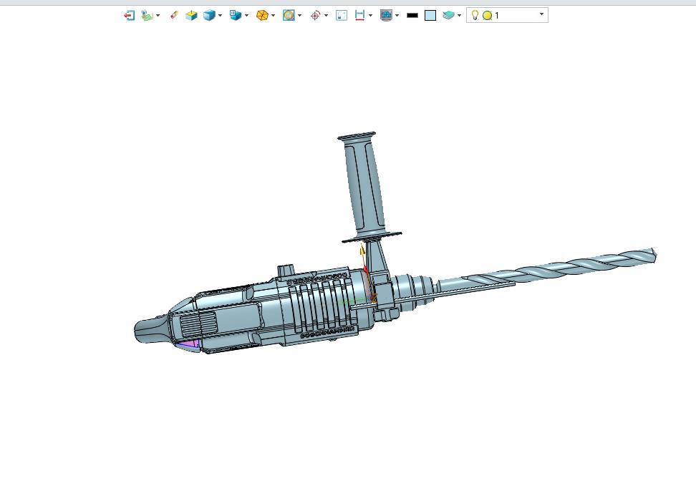Click the orange faceted polyhedron icon
696x491 pixels.
tap(262, 16)
